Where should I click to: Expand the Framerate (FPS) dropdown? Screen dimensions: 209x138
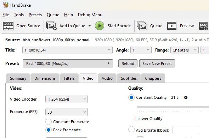[x=67, y=112]
